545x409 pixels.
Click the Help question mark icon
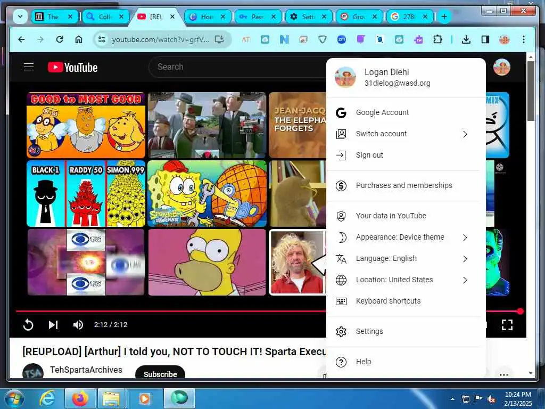341,362
